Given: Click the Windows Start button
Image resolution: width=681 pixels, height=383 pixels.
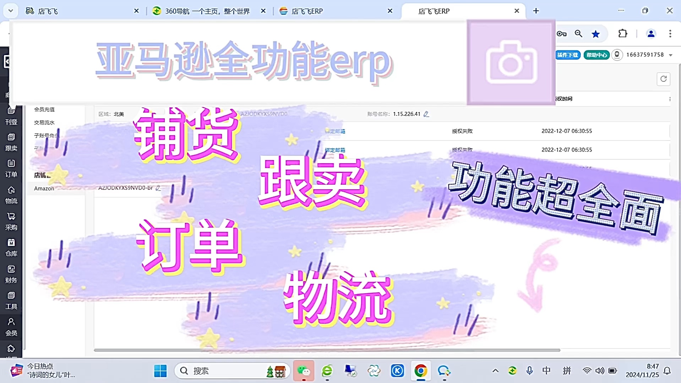Looking at the screenshot, I should (x=160, y=371).
